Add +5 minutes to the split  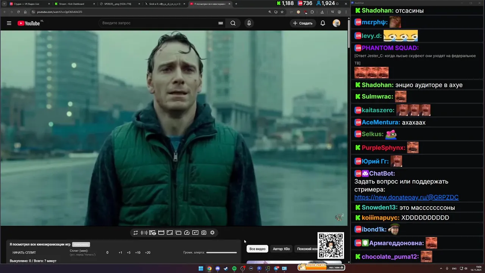click(x=129, y=253)
